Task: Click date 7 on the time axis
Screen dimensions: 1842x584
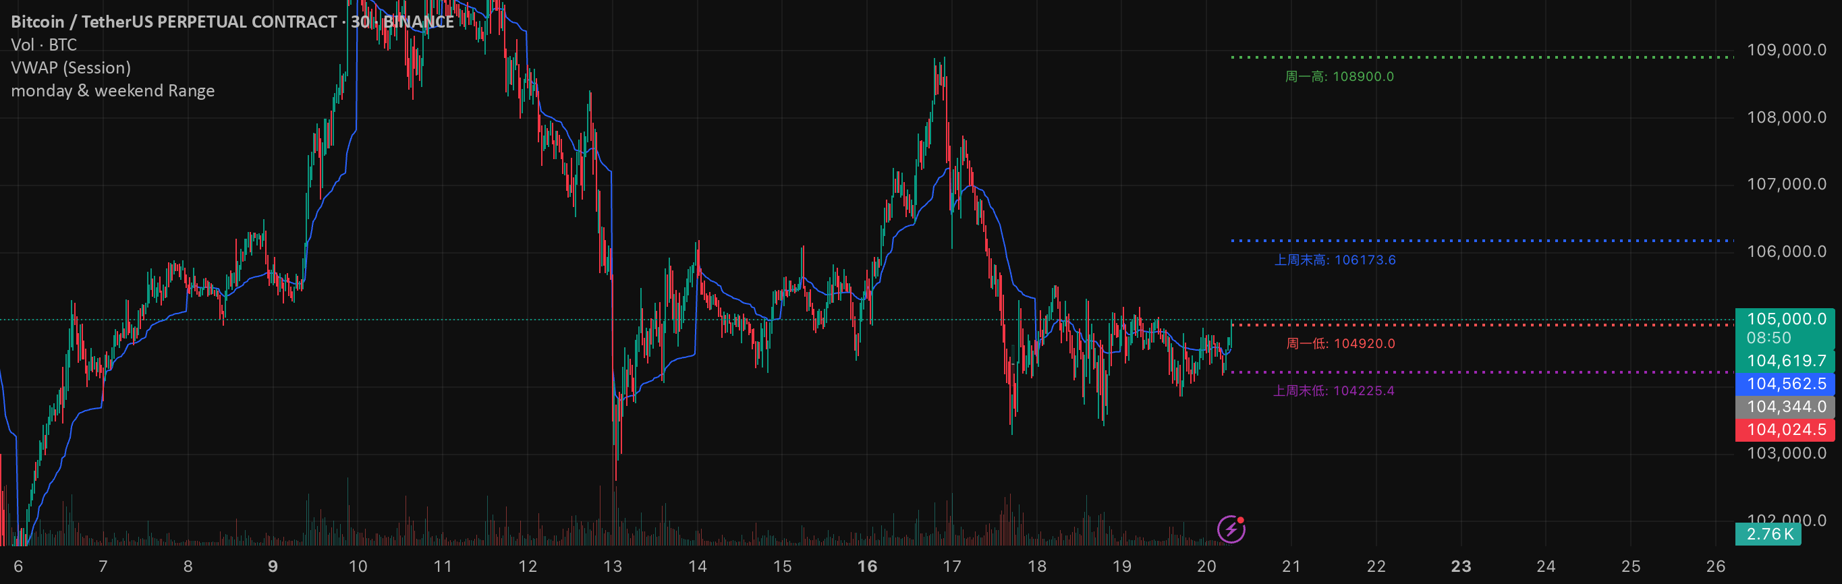Action: coord(103,567)
